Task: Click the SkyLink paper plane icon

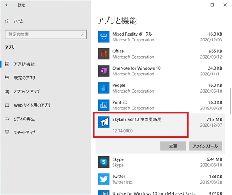Action: click(x=104, y=122)
